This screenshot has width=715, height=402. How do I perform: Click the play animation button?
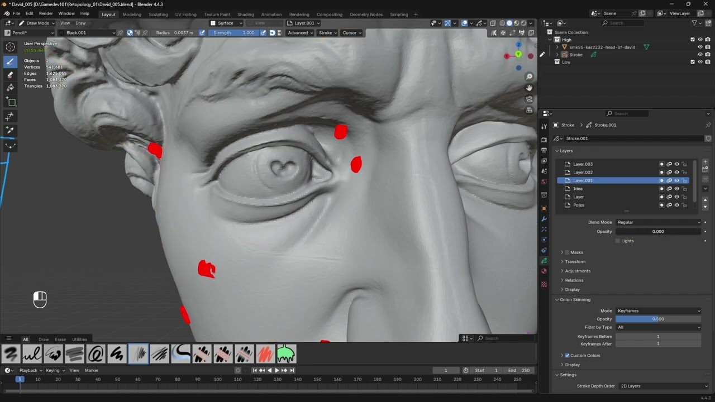277,370
